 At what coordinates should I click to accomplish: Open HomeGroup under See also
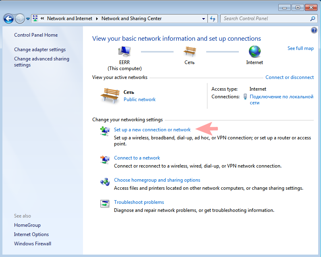pyautogui.click(x=27, y=225)
